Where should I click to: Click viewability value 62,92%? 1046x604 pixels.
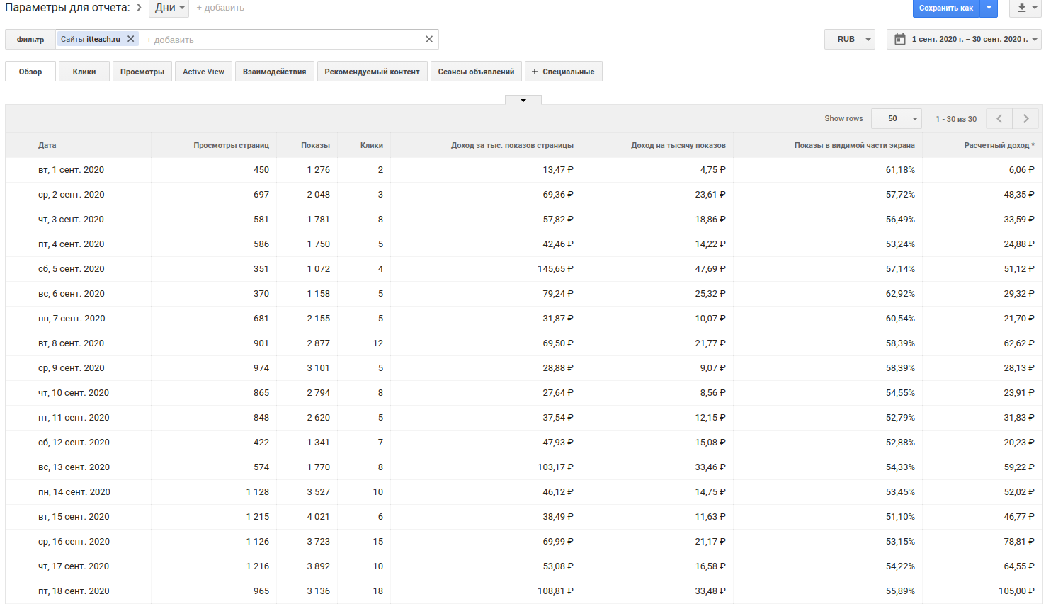[x=900, y=294]
